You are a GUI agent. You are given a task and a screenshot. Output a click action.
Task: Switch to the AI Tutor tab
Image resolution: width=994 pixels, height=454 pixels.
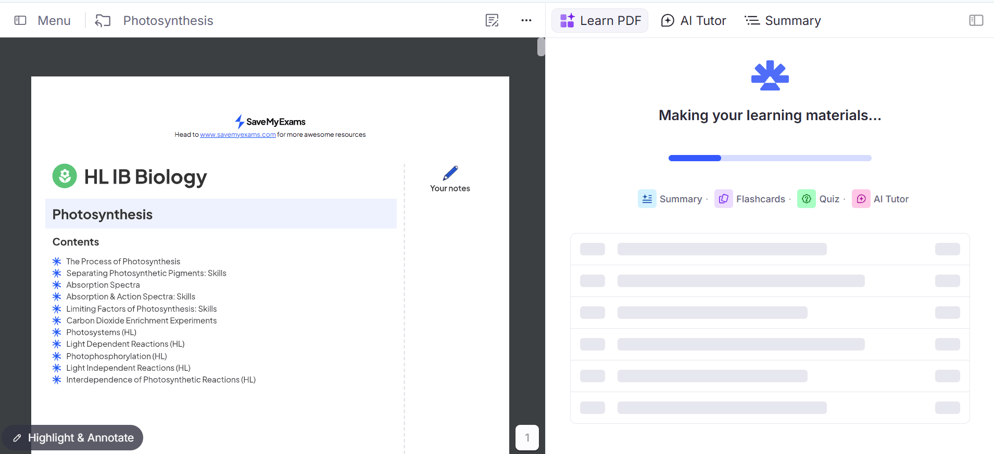click(694, 20)
